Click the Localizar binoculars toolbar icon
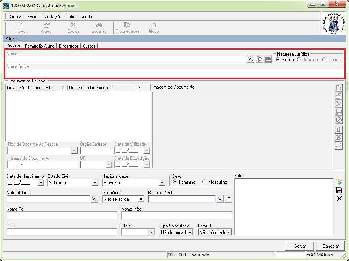Image resolution: width=349 pixels, height=261 pixels. click(99, 25)
